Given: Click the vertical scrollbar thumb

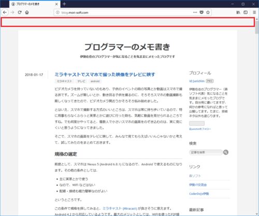Looking at the screenshot, I should pyautogui.click(x=257, y=27).
